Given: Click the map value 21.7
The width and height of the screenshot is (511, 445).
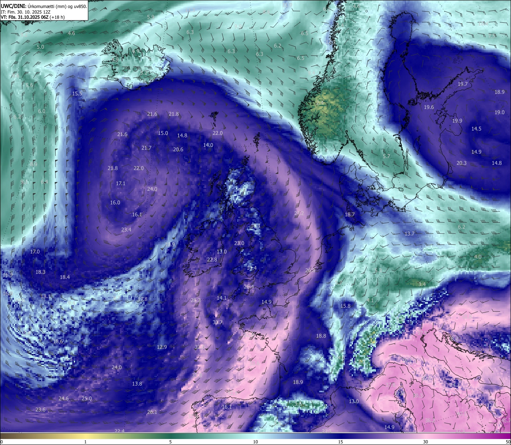Looking at the screenshot, I should (147, 148).
